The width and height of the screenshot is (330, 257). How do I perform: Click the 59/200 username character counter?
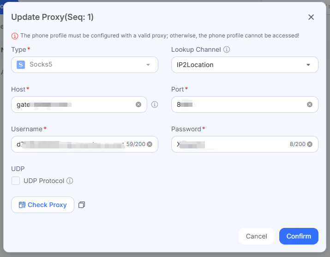[x=136, y=144]
